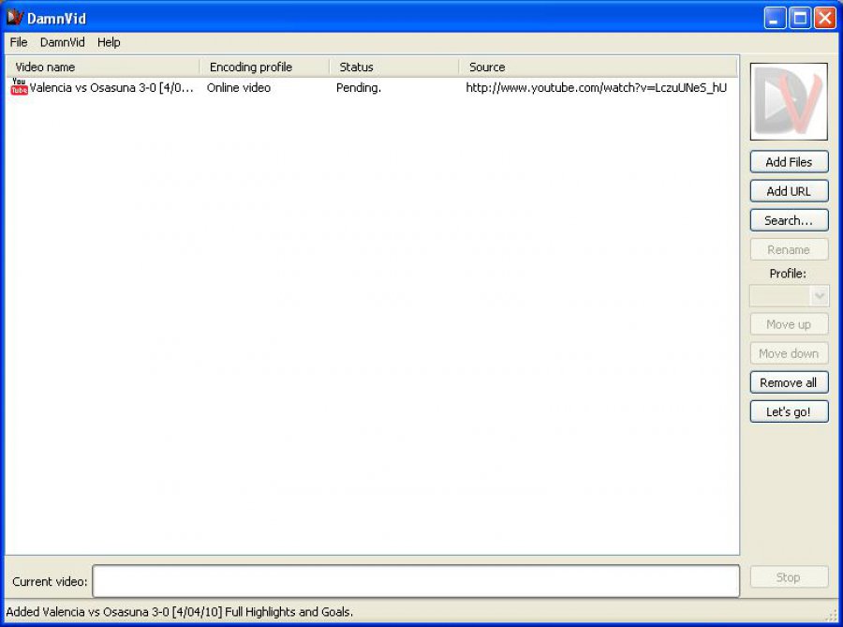Sort by Encoding profile column header

coord(264,67)
